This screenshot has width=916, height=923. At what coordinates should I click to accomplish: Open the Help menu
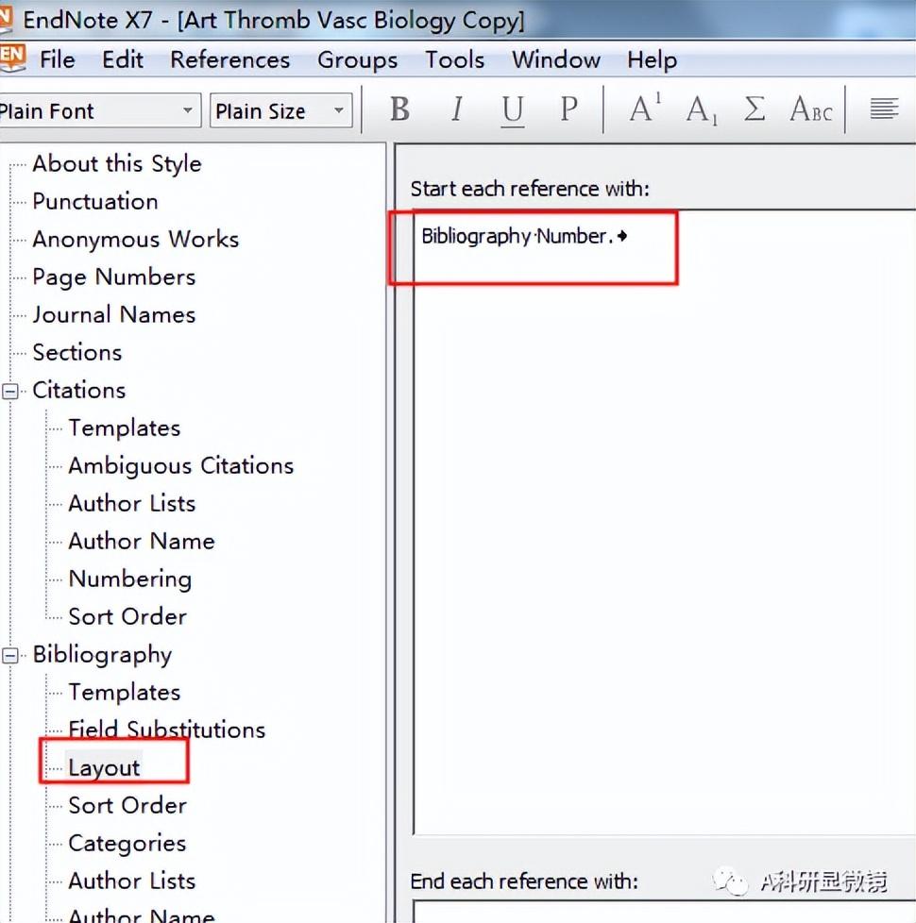click(652, 59)
